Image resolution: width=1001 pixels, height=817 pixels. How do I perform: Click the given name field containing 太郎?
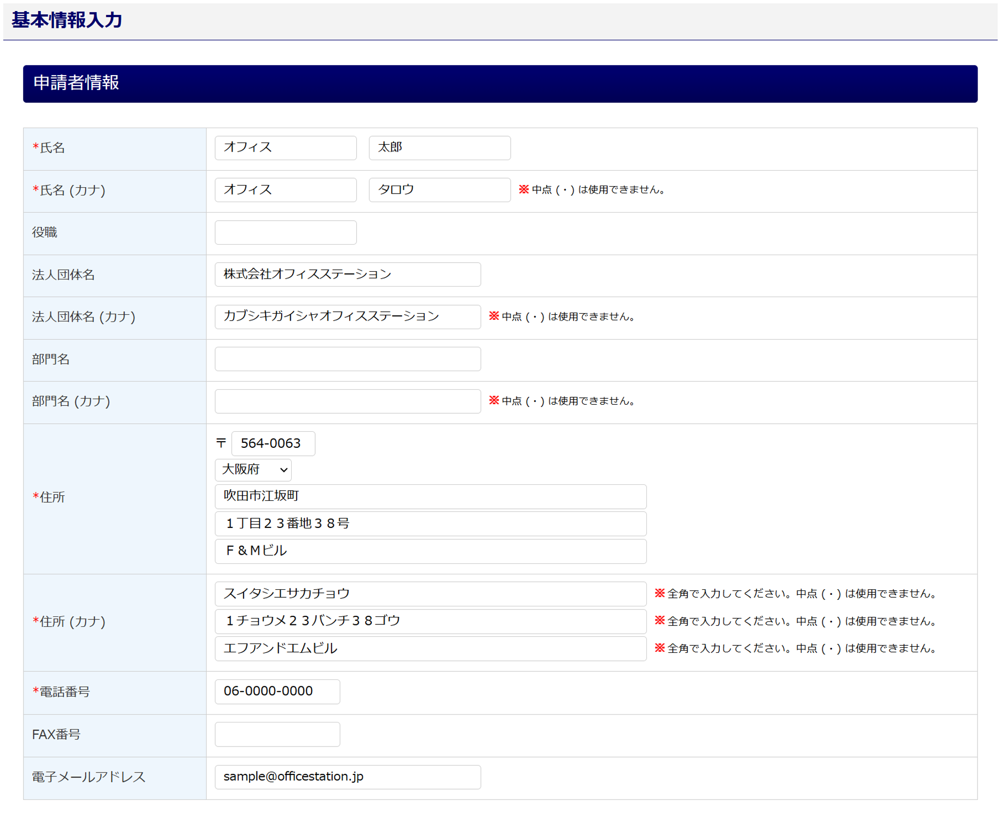point(439,148)
